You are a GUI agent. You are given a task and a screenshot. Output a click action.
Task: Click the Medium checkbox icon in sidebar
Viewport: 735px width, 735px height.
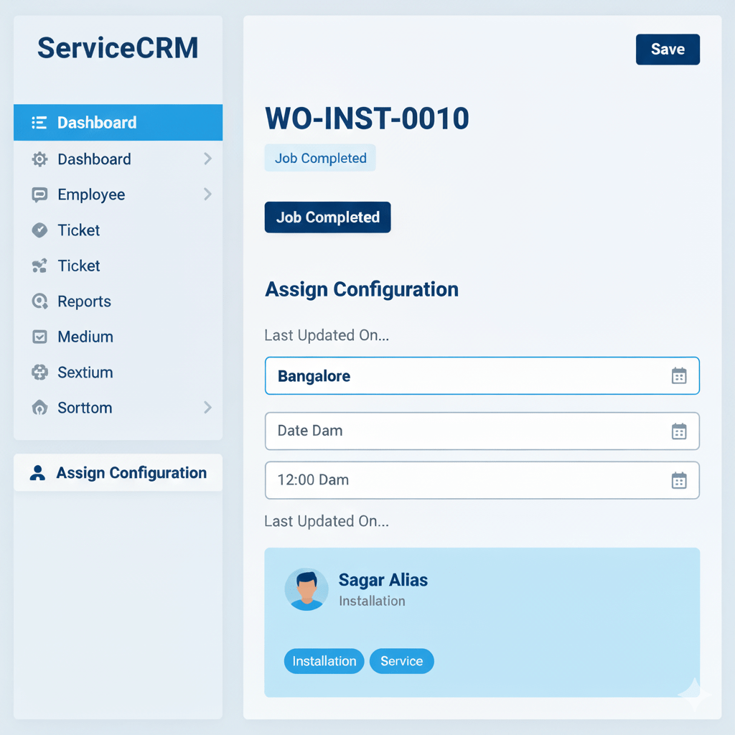39,337
